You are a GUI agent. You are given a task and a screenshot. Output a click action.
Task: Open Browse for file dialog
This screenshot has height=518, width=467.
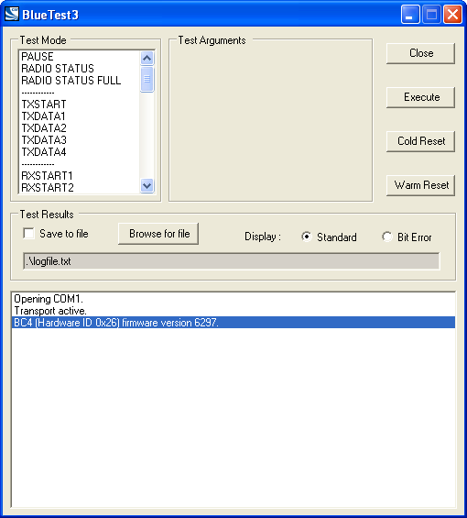[158, 234]
